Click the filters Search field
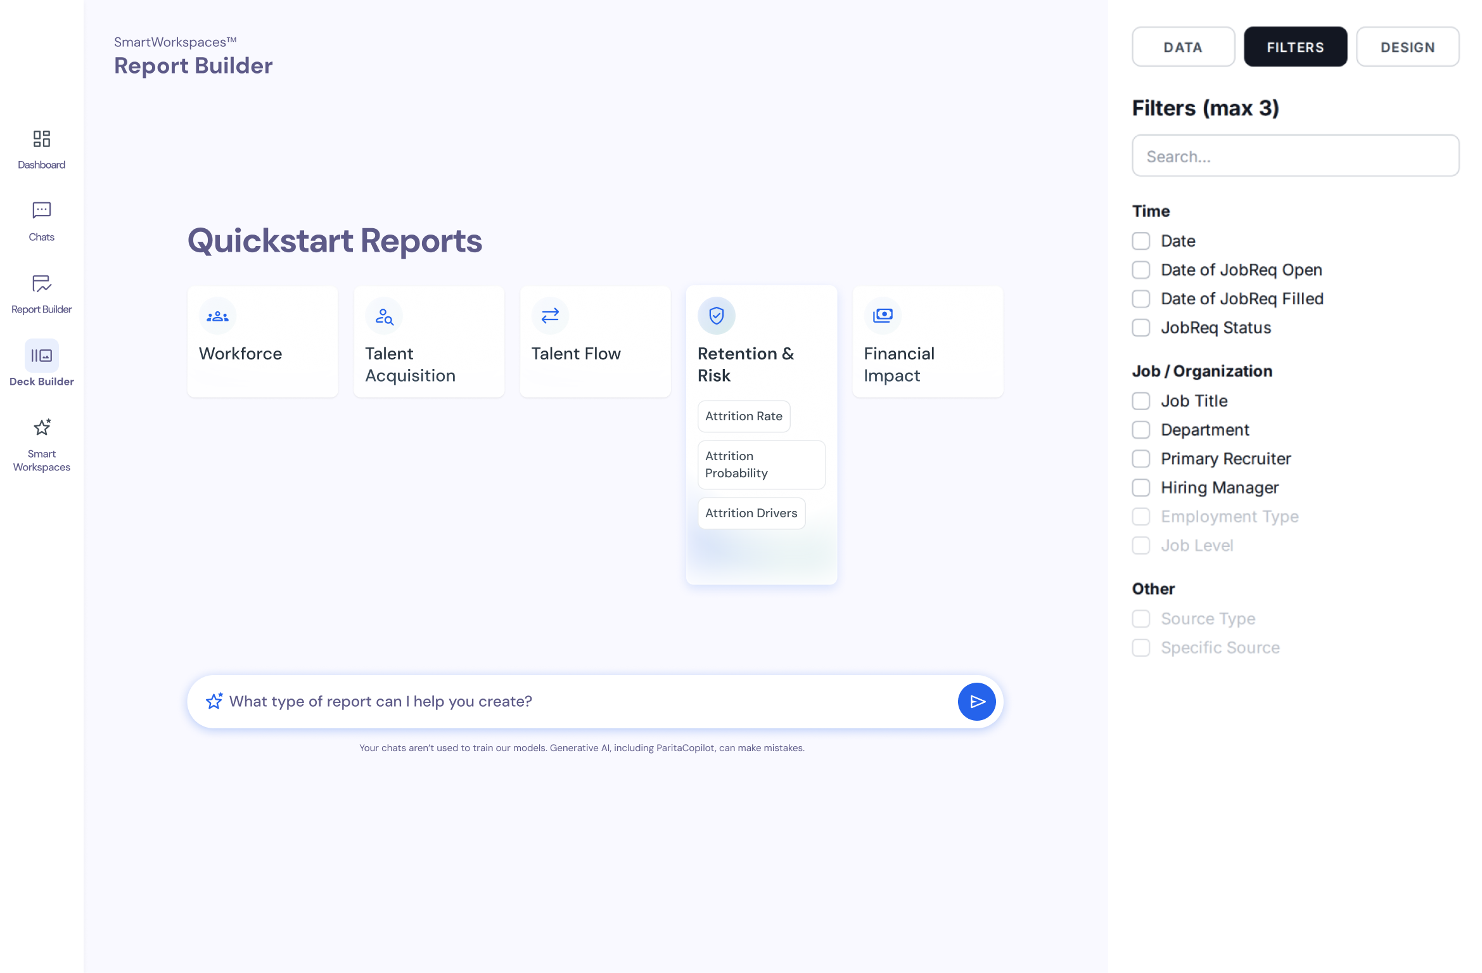1482x973 pixels. click(x=1295, y=156)
